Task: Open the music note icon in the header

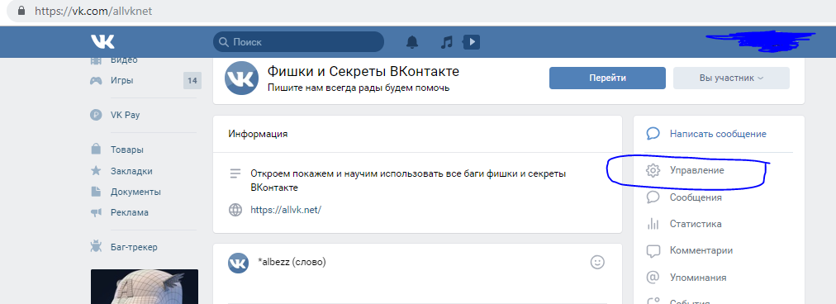Action: (446, 42)
